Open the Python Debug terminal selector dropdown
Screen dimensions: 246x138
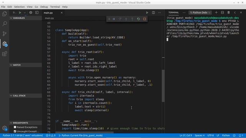(x=200, y=13)
